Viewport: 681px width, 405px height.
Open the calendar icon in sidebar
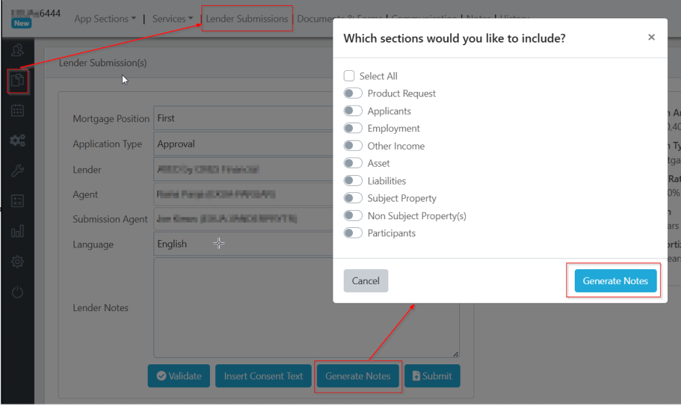pos(18,110)
